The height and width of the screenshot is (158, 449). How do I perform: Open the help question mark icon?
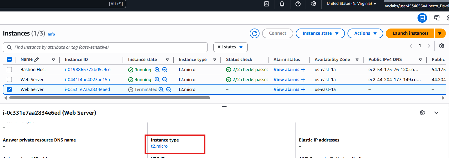point(298,4)
